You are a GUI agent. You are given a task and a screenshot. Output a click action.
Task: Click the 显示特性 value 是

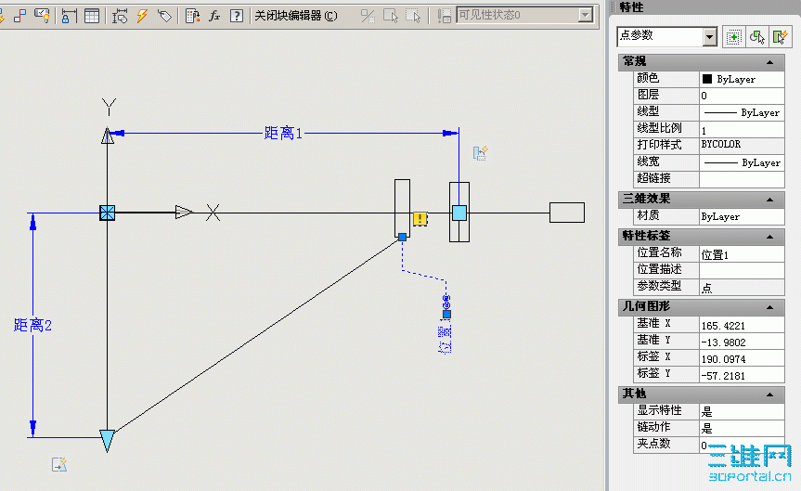[x=742, y=411]
